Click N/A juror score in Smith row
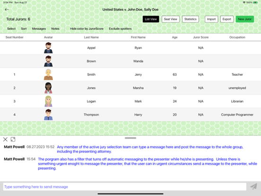Screen dimensions: 261x196 pos(201,74)
